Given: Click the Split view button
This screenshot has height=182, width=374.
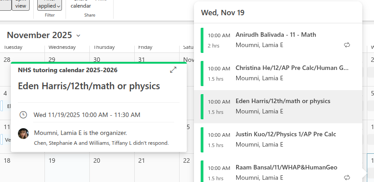Looking at the screenshot, I should click(21, 4).
